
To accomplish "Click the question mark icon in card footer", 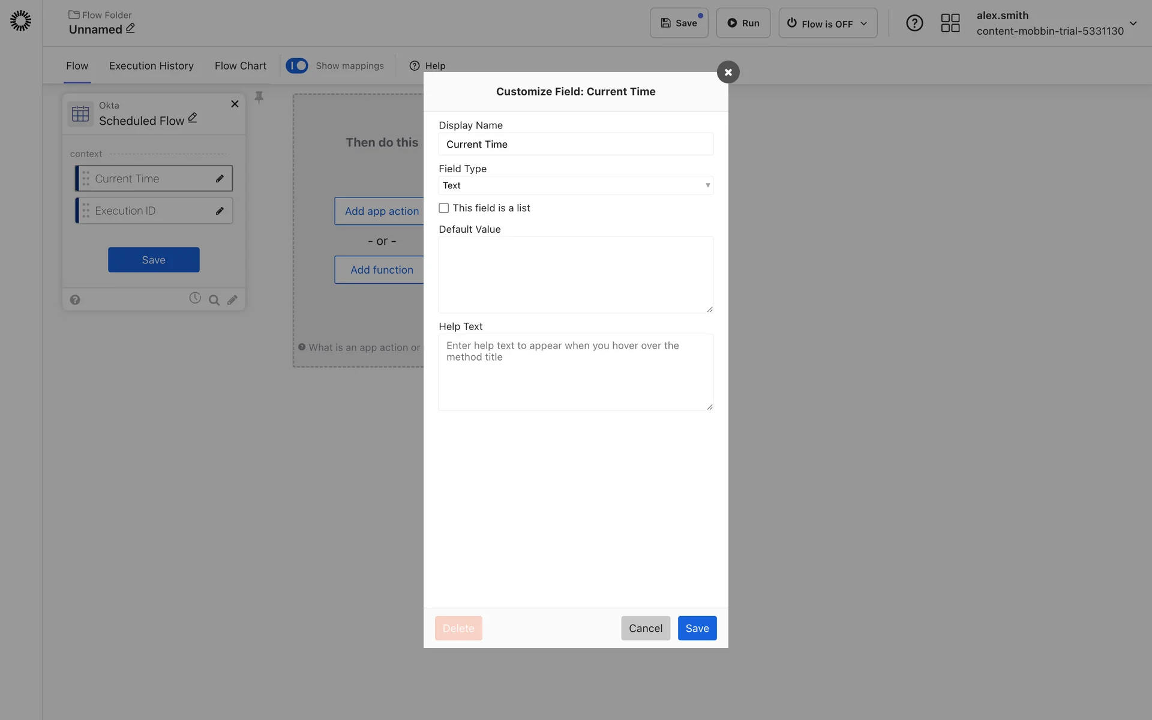I will [x=75, y=300].
